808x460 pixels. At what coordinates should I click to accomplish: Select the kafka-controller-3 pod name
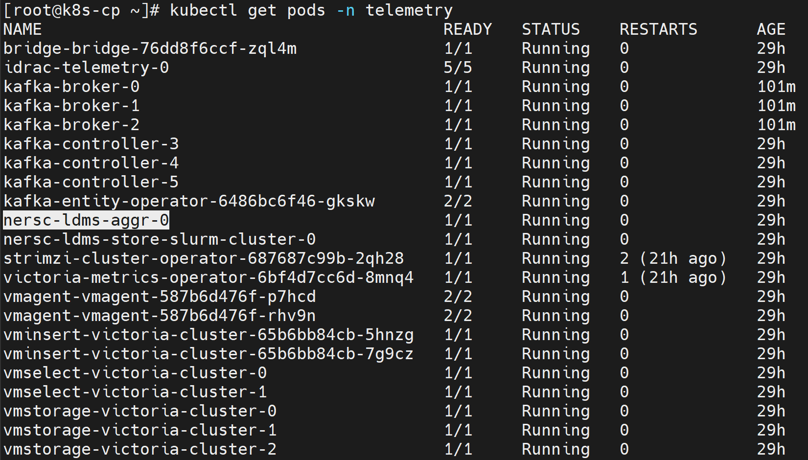[91, 144]
